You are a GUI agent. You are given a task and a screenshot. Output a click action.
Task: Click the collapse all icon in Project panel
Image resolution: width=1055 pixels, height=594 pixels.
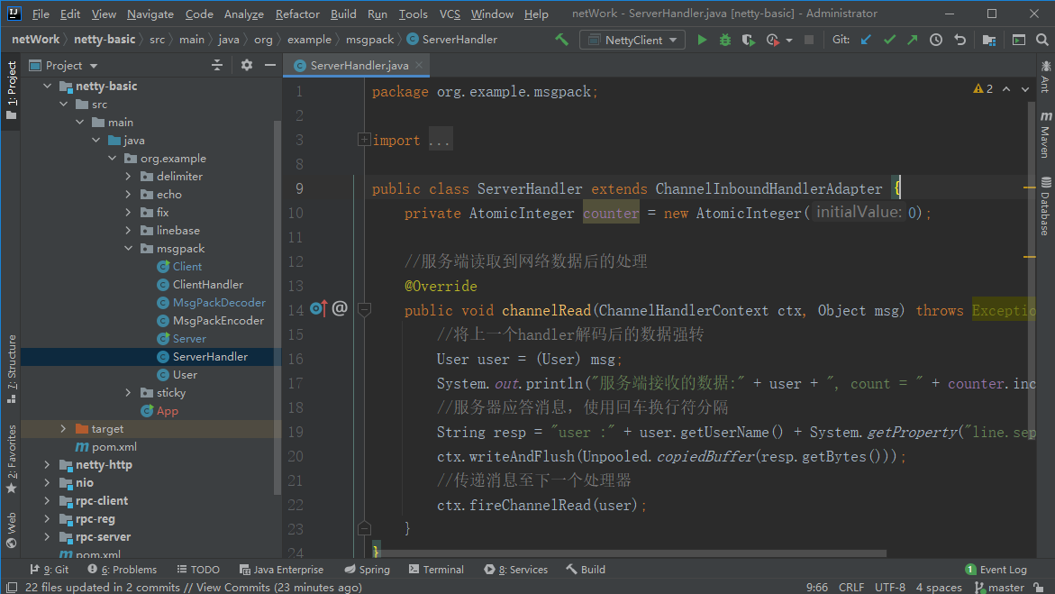click(216, 65)
